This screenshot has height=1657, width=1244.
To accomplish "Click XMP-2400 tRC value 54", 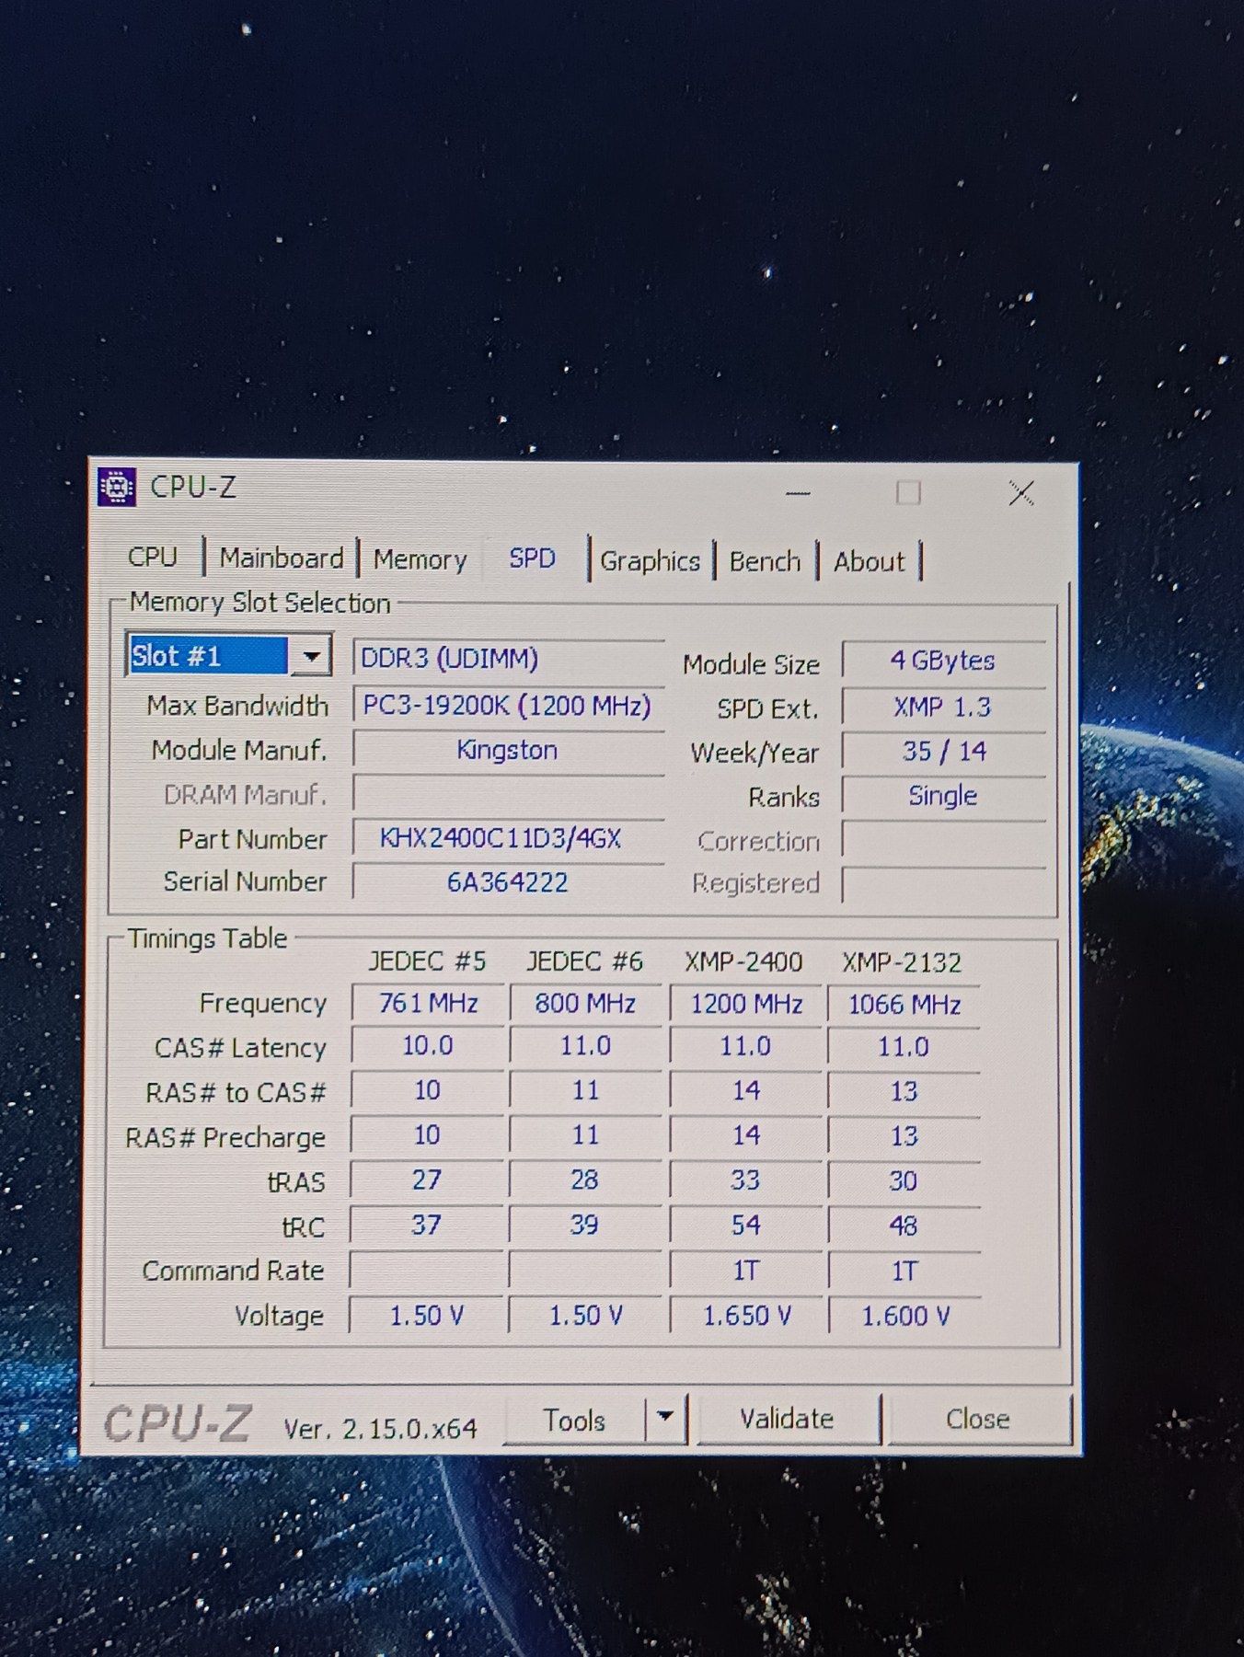I will tap(746, 1225).
